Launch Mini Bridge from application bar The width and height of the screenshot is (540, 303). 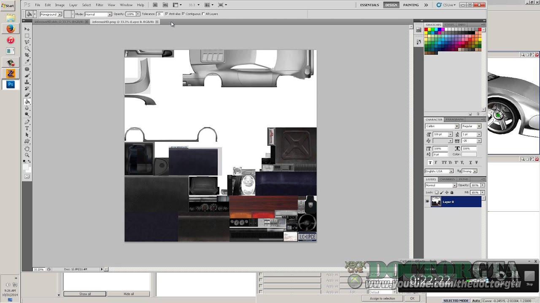(x=165, y=5)
